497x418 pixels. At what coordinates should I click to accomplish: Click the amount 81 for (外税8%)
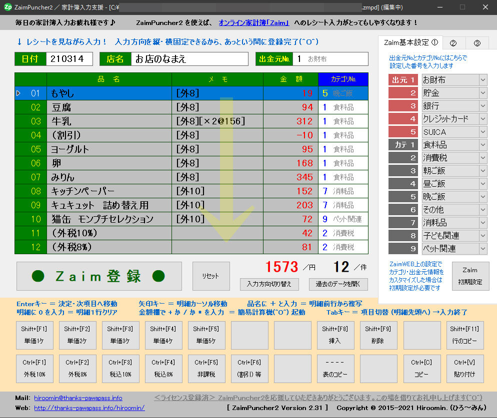pyautogui.click(x=290, y=247)
